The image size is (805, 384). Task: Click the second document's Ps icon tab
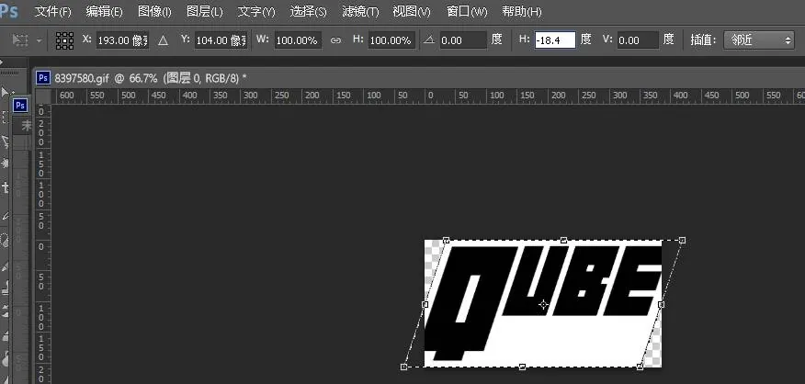tap(20, 106)
